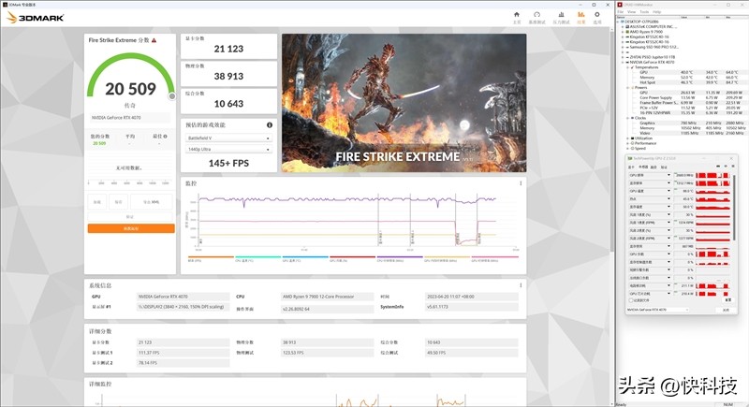Viewport: 749px width, 407px height.
Task: Open the 3DMark Home tab icon
Action: coord(517,15)
